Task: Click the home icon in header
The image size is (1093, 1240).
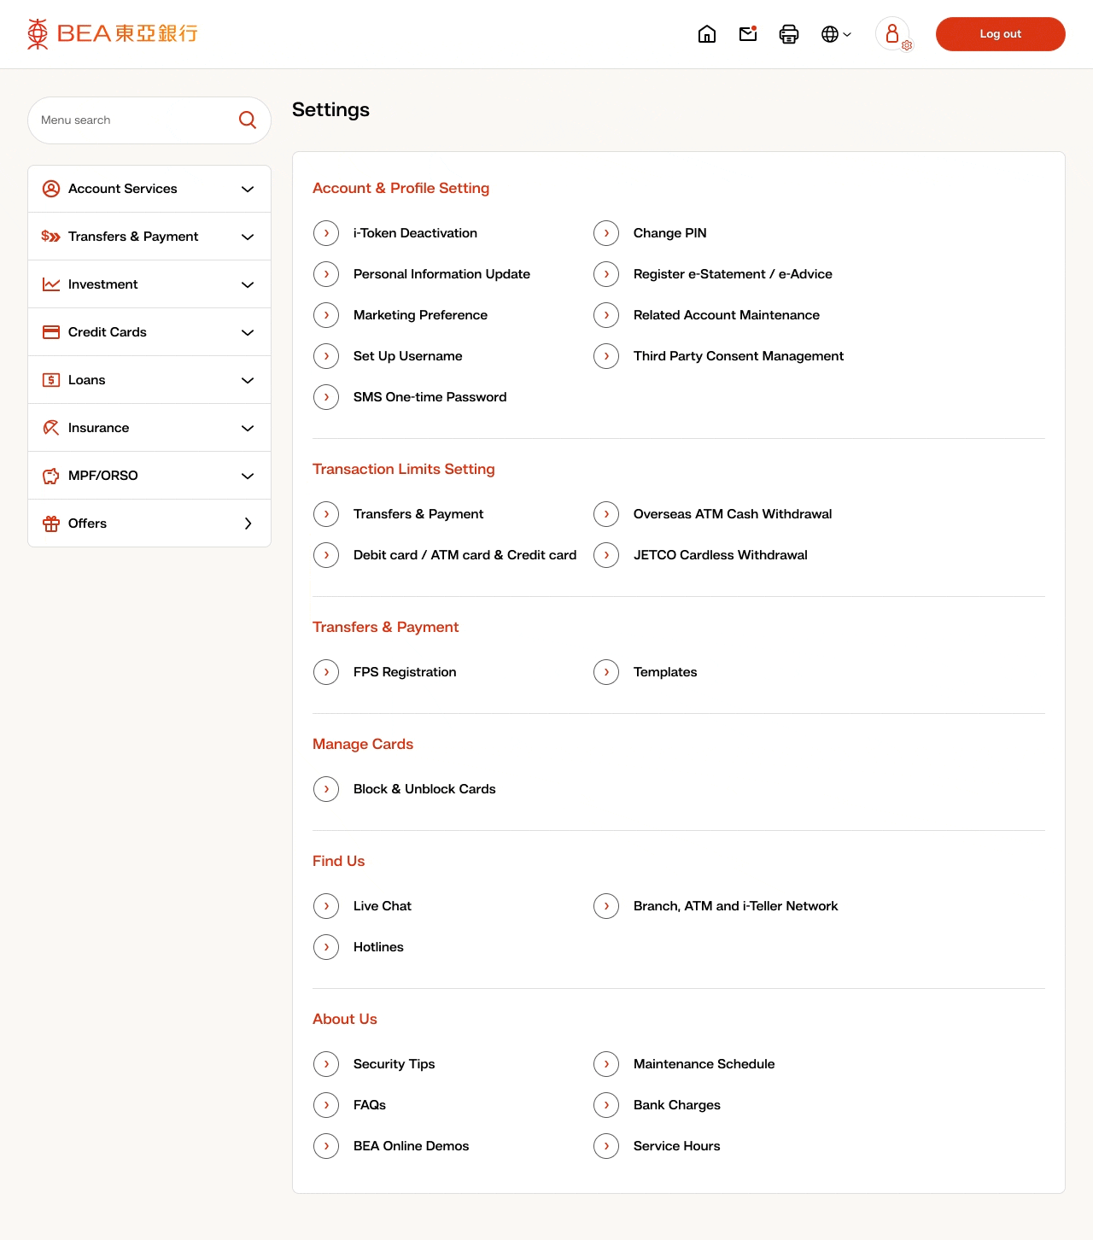Action: click(x=707, y=34)
